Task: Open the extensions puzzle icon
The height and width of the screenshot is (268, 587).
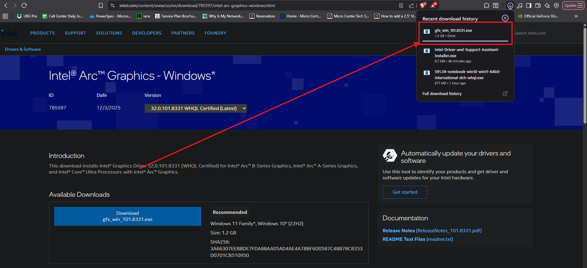Action: [x=487, y=6]
